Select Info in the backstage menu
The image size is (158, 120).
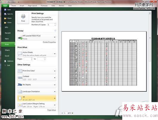pyautogui.click(x=7, y=27)
